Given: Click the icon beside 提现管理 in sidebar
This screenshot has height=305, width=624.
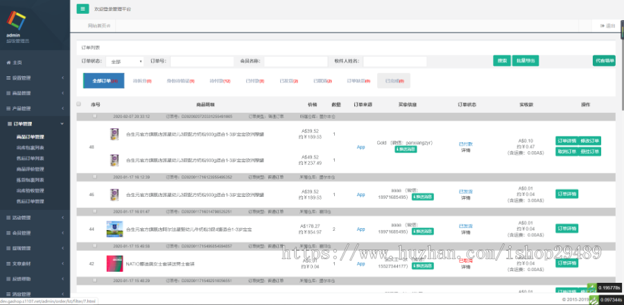Looking at the screenshot, I should click(9, 248).
